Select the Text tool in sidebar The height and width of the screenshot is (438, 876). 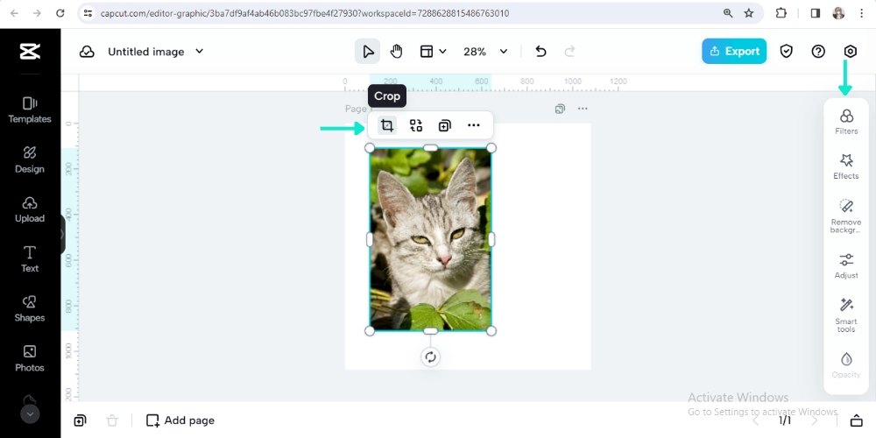point(30,259)
